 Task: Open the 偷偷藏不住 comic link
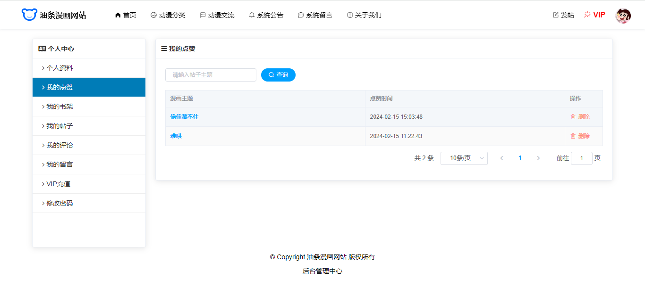[x=185, y=117]
